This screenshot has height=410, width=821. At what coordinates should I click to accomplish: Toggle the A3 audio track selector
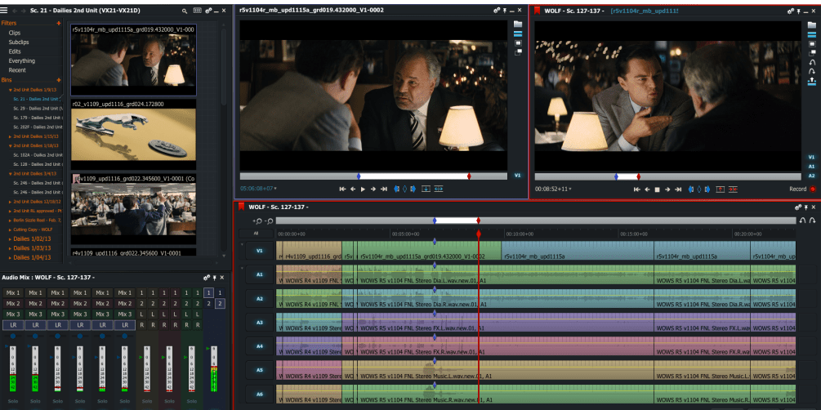[x=260, y=323]
